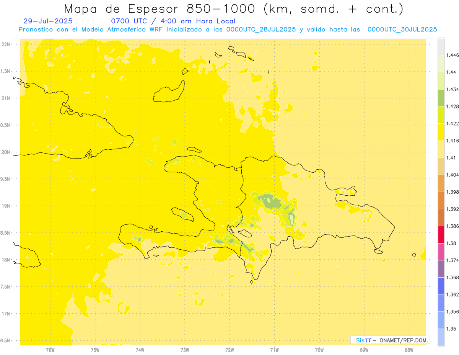Click the legend value '1.44'
This screenshot has height=355, width=459.
tap(451, 72)
